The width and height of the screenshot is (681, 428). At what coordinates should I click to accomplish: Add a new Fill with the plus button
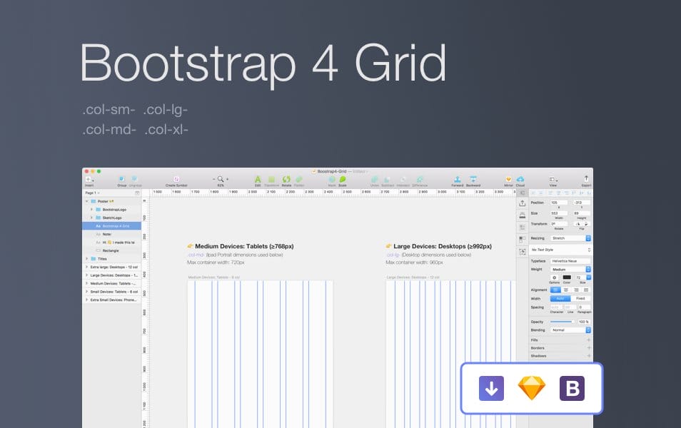[587, 340]
